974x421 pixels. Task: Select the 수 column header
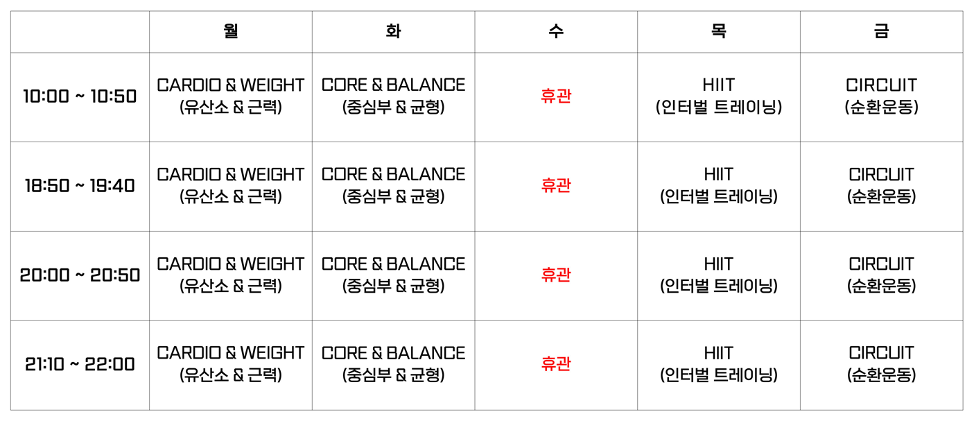556,31
